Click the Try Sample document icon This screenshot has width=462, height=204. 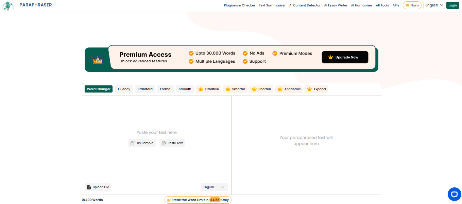click(x=133, y=143)
